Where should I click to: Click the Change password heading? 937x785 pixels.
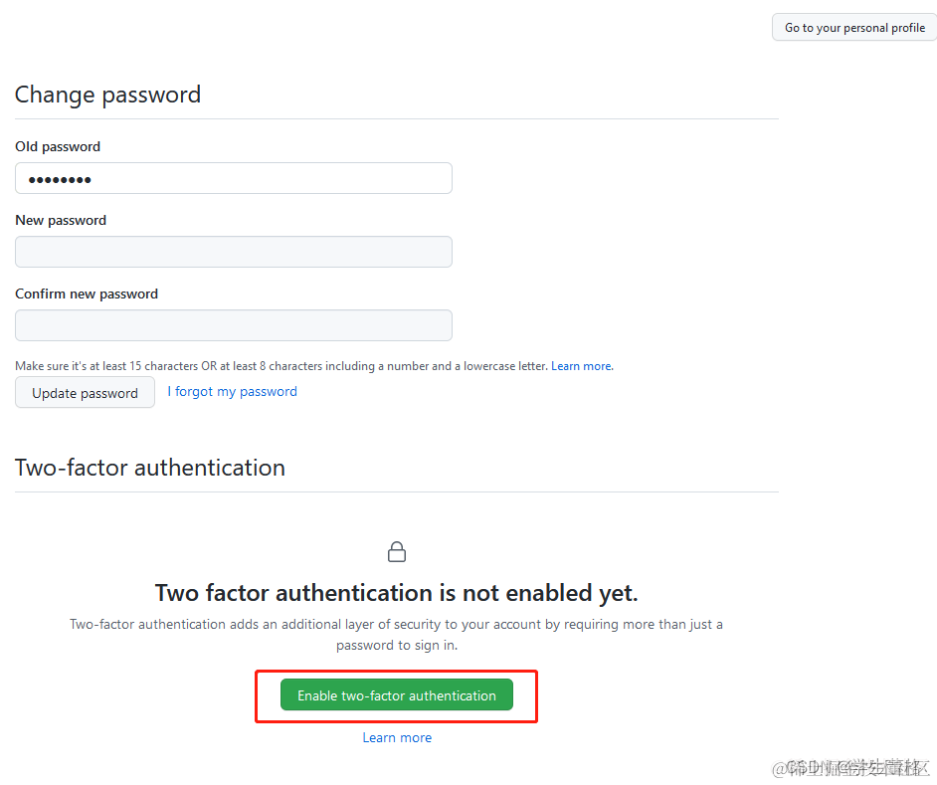click(x=107, y=96)
